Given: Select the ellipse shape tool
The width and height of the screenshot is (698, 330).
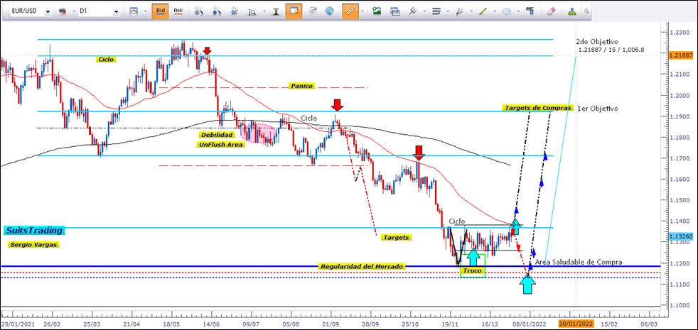Looking at the screenshot, I should point(506,11).
